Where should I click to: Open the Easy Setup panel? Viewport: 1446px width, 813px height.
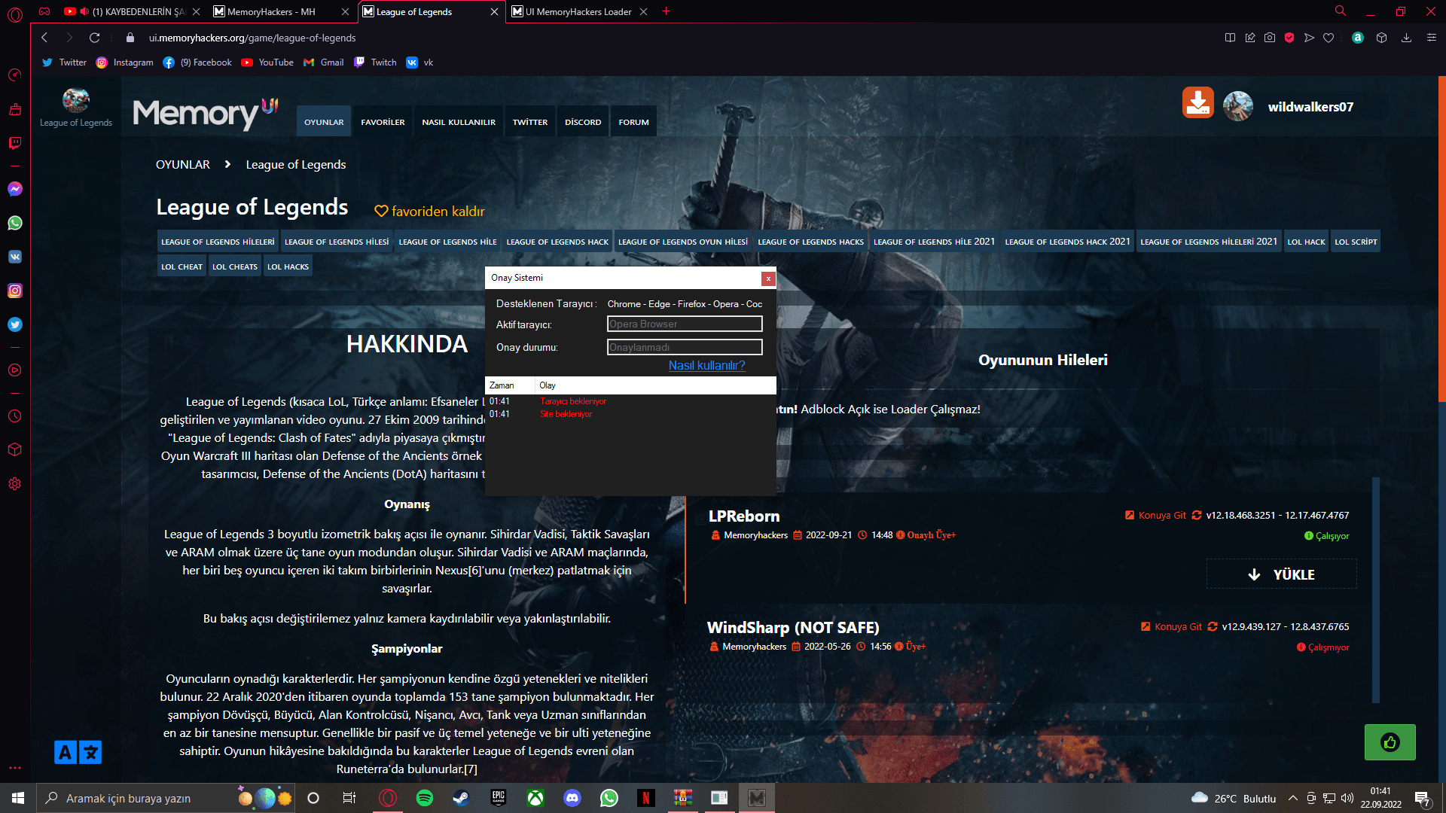(x=1432, y=38)
